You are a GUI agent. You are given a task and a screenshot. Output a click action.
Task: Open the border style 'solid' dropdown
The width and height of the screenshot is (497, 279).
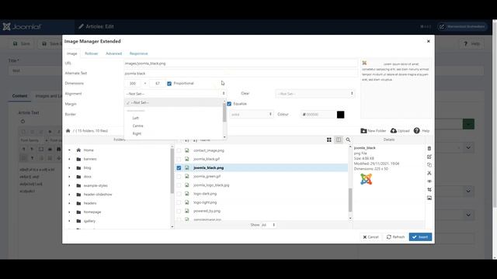(x=251, y=115)
